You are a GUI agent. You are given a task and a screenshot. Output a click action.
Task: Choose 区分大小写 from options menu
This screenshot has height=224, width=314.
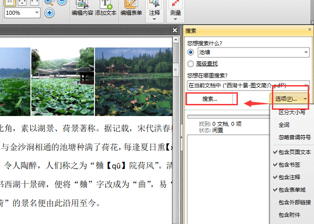coord(292,112)
